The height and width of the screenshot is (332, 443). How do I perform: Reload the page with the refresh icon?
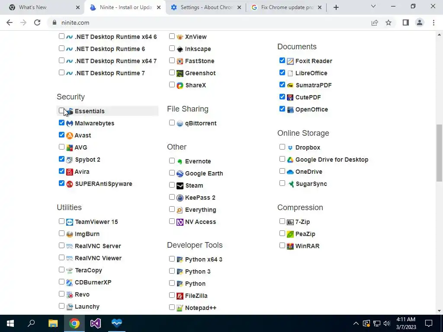coord(37,22)
